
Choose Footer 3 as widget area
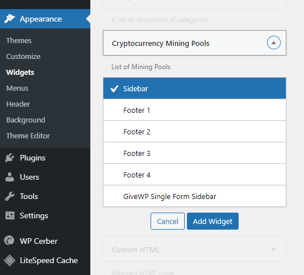194,153
